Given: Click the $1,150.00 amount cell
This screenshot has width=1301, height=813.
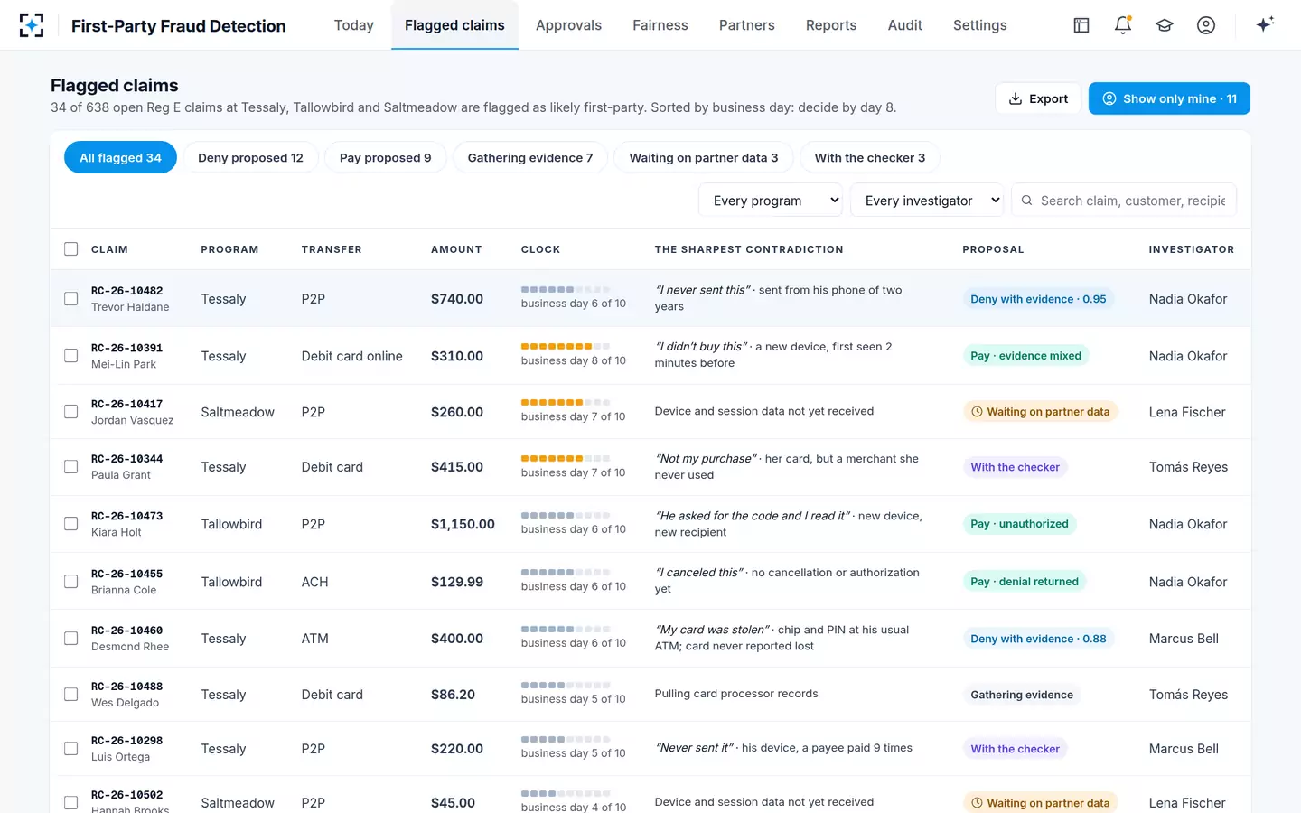Looking at the screenshot, I should point(463,524).
